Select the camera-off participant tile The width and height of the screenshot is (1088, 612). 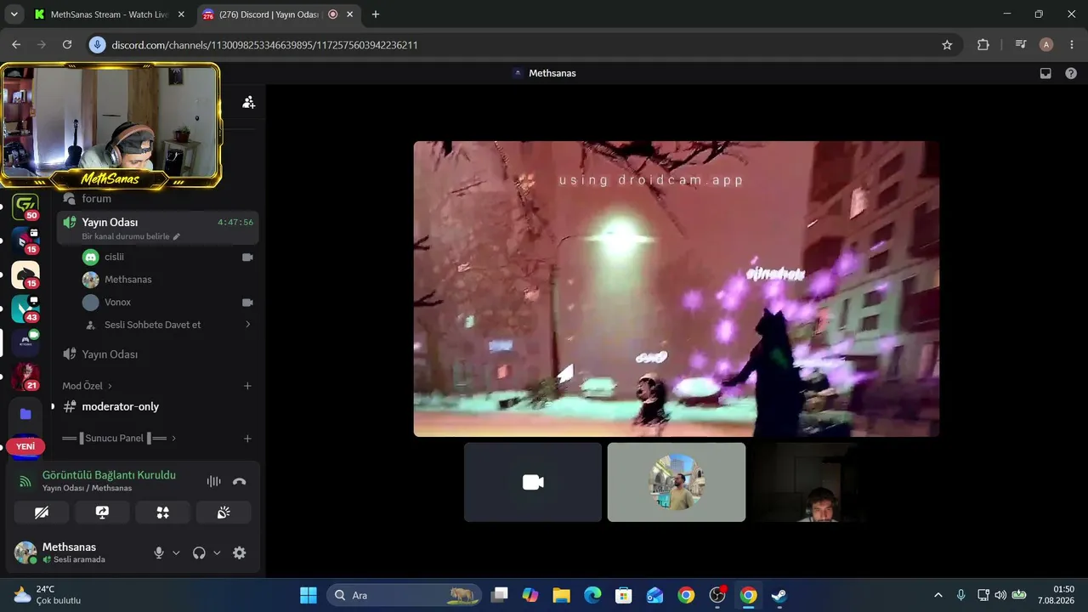[533, 482]
